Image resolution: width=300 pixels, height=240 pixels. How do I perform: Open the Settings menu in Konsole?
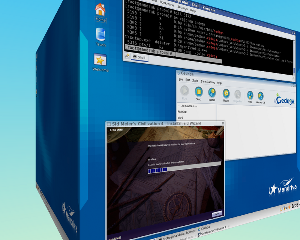point(182,7)
